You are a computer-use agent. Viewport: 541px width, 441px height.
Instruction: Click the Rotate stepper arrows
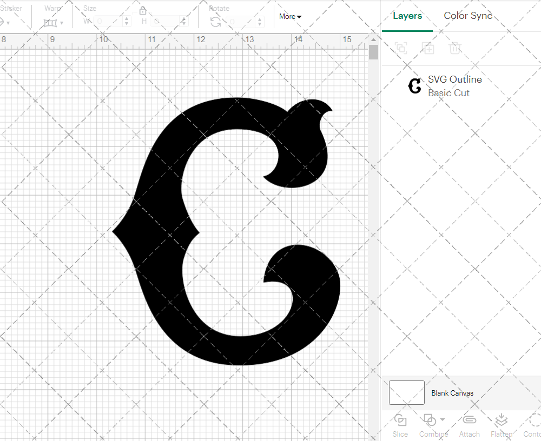point(260,22)
